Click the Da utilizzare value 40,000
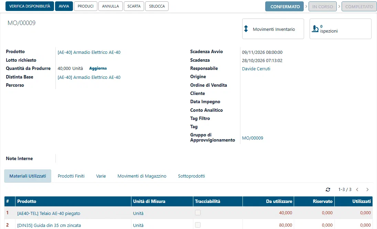Viewport: 377px width, 229px height. 286,213
